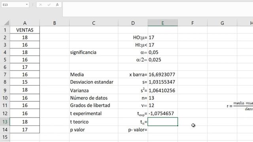This screenshot has height=142, width=253.
Task: Select column F header
Action: 193,23
